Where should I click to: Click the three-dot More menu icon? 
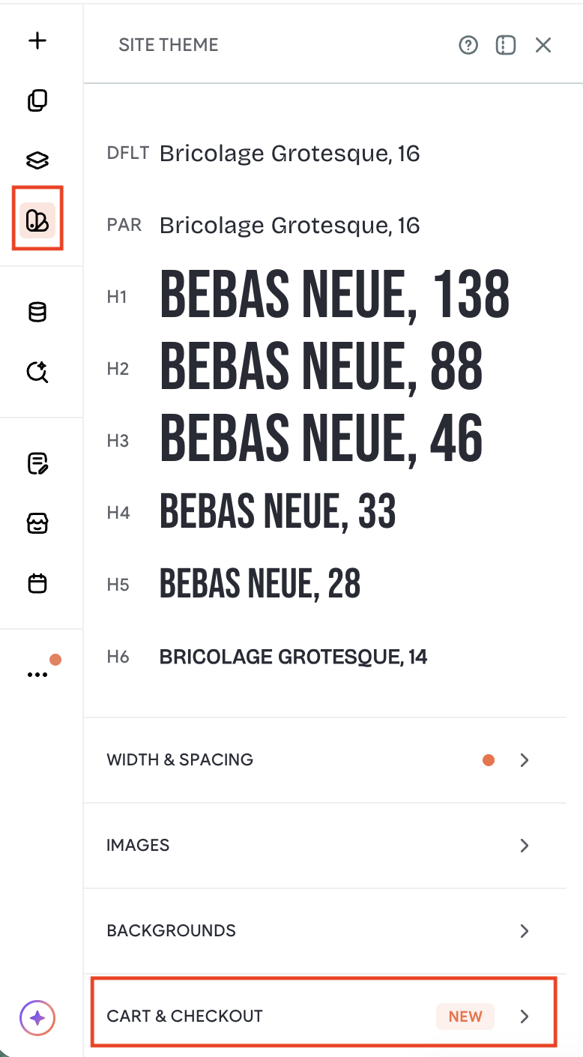[37, 675]
